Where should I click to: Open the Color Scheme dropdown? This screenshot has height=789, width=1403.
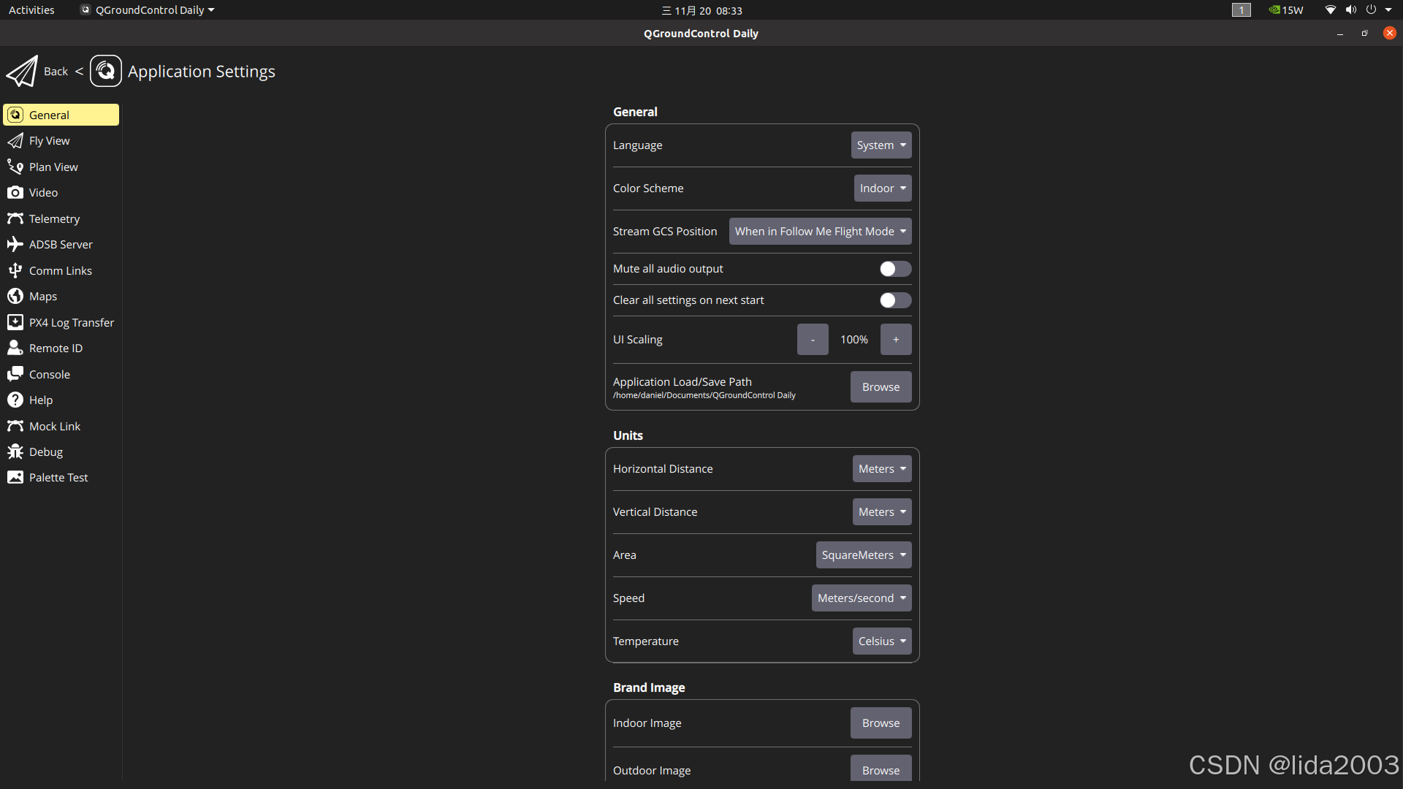click(x=883, y=188)
